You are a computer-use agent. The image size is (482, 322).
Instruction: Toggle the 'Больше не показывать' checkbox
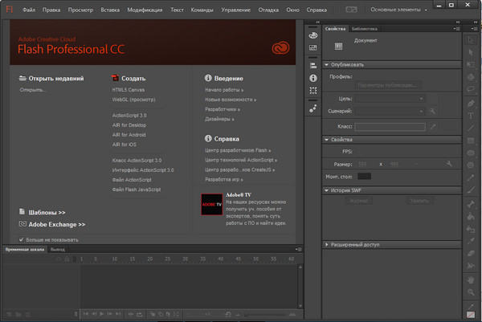coord(21,239)
